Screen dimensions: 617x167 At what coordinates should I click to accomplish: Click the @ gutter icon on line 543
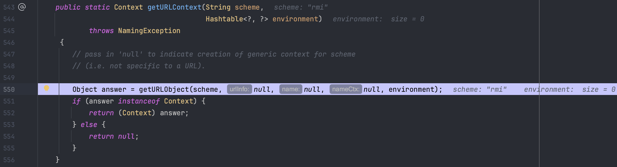(22, 7)
